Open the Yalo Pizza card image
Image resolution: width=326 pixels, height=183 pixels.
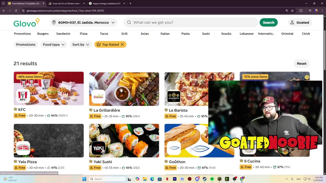point(49,141)
